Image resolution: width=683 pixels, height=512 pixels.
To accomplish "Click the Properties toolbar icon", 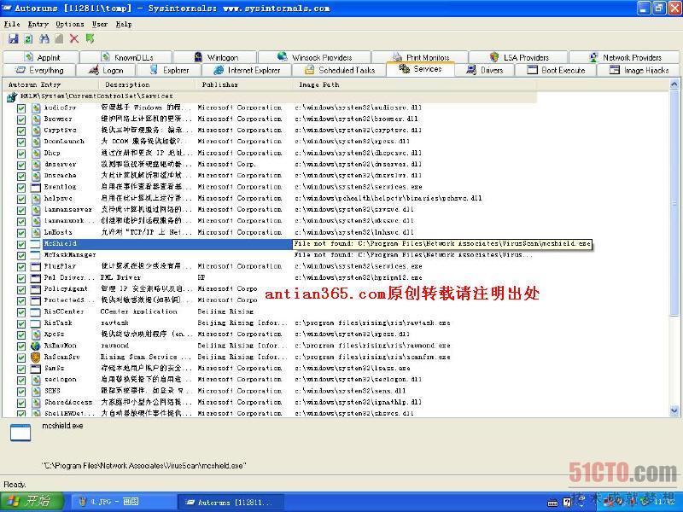I will click(x=59, y=39).
